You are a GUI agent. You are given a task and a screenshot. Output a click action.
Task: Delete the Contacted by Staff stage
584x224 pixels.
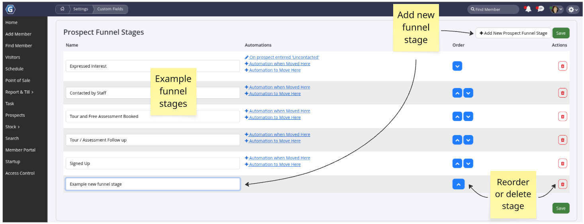pos(562,93)
